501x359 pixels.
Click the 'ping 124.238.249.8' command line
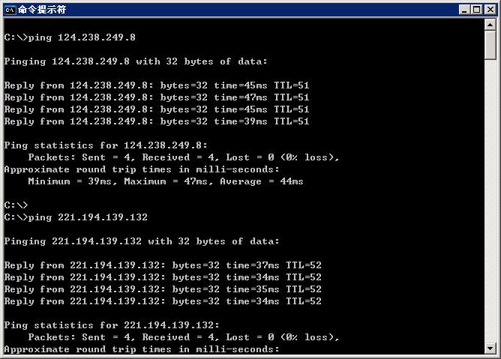(x=70, y=37)
